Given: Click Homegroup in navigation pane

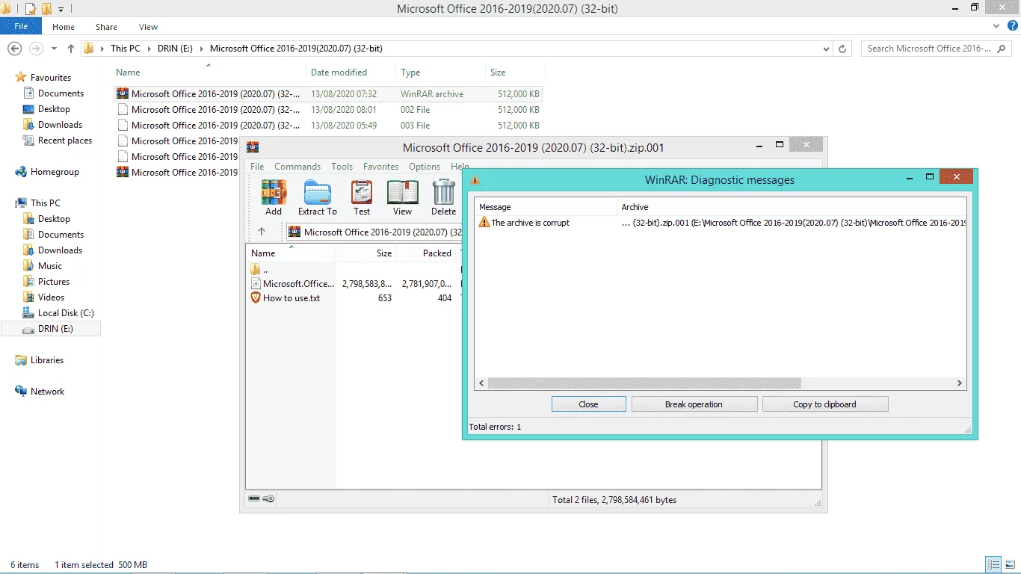Looking at the screenshot, I should point(46,172).
